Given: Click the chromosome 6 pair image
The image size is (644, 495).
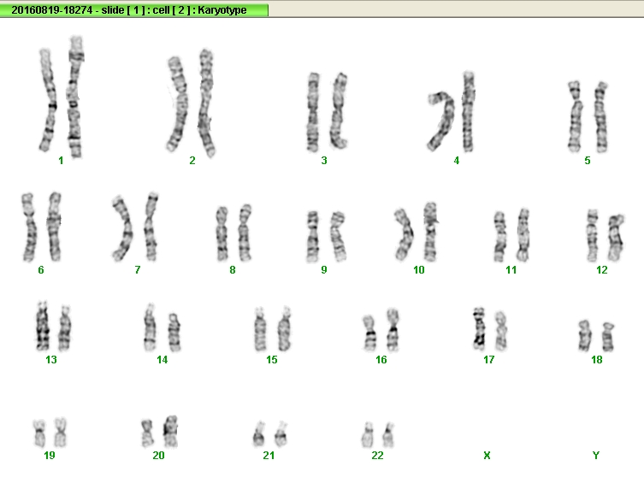Looking at the screenshot, I should (x=42, y=227).
